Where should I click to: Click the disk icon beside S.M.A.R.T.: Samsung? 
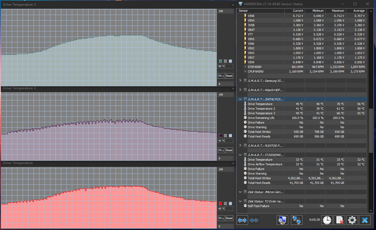tap(245, 80)
